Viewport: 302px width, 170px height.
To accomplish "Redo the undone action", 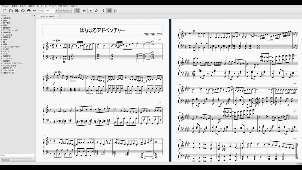I will coord(41,11).
